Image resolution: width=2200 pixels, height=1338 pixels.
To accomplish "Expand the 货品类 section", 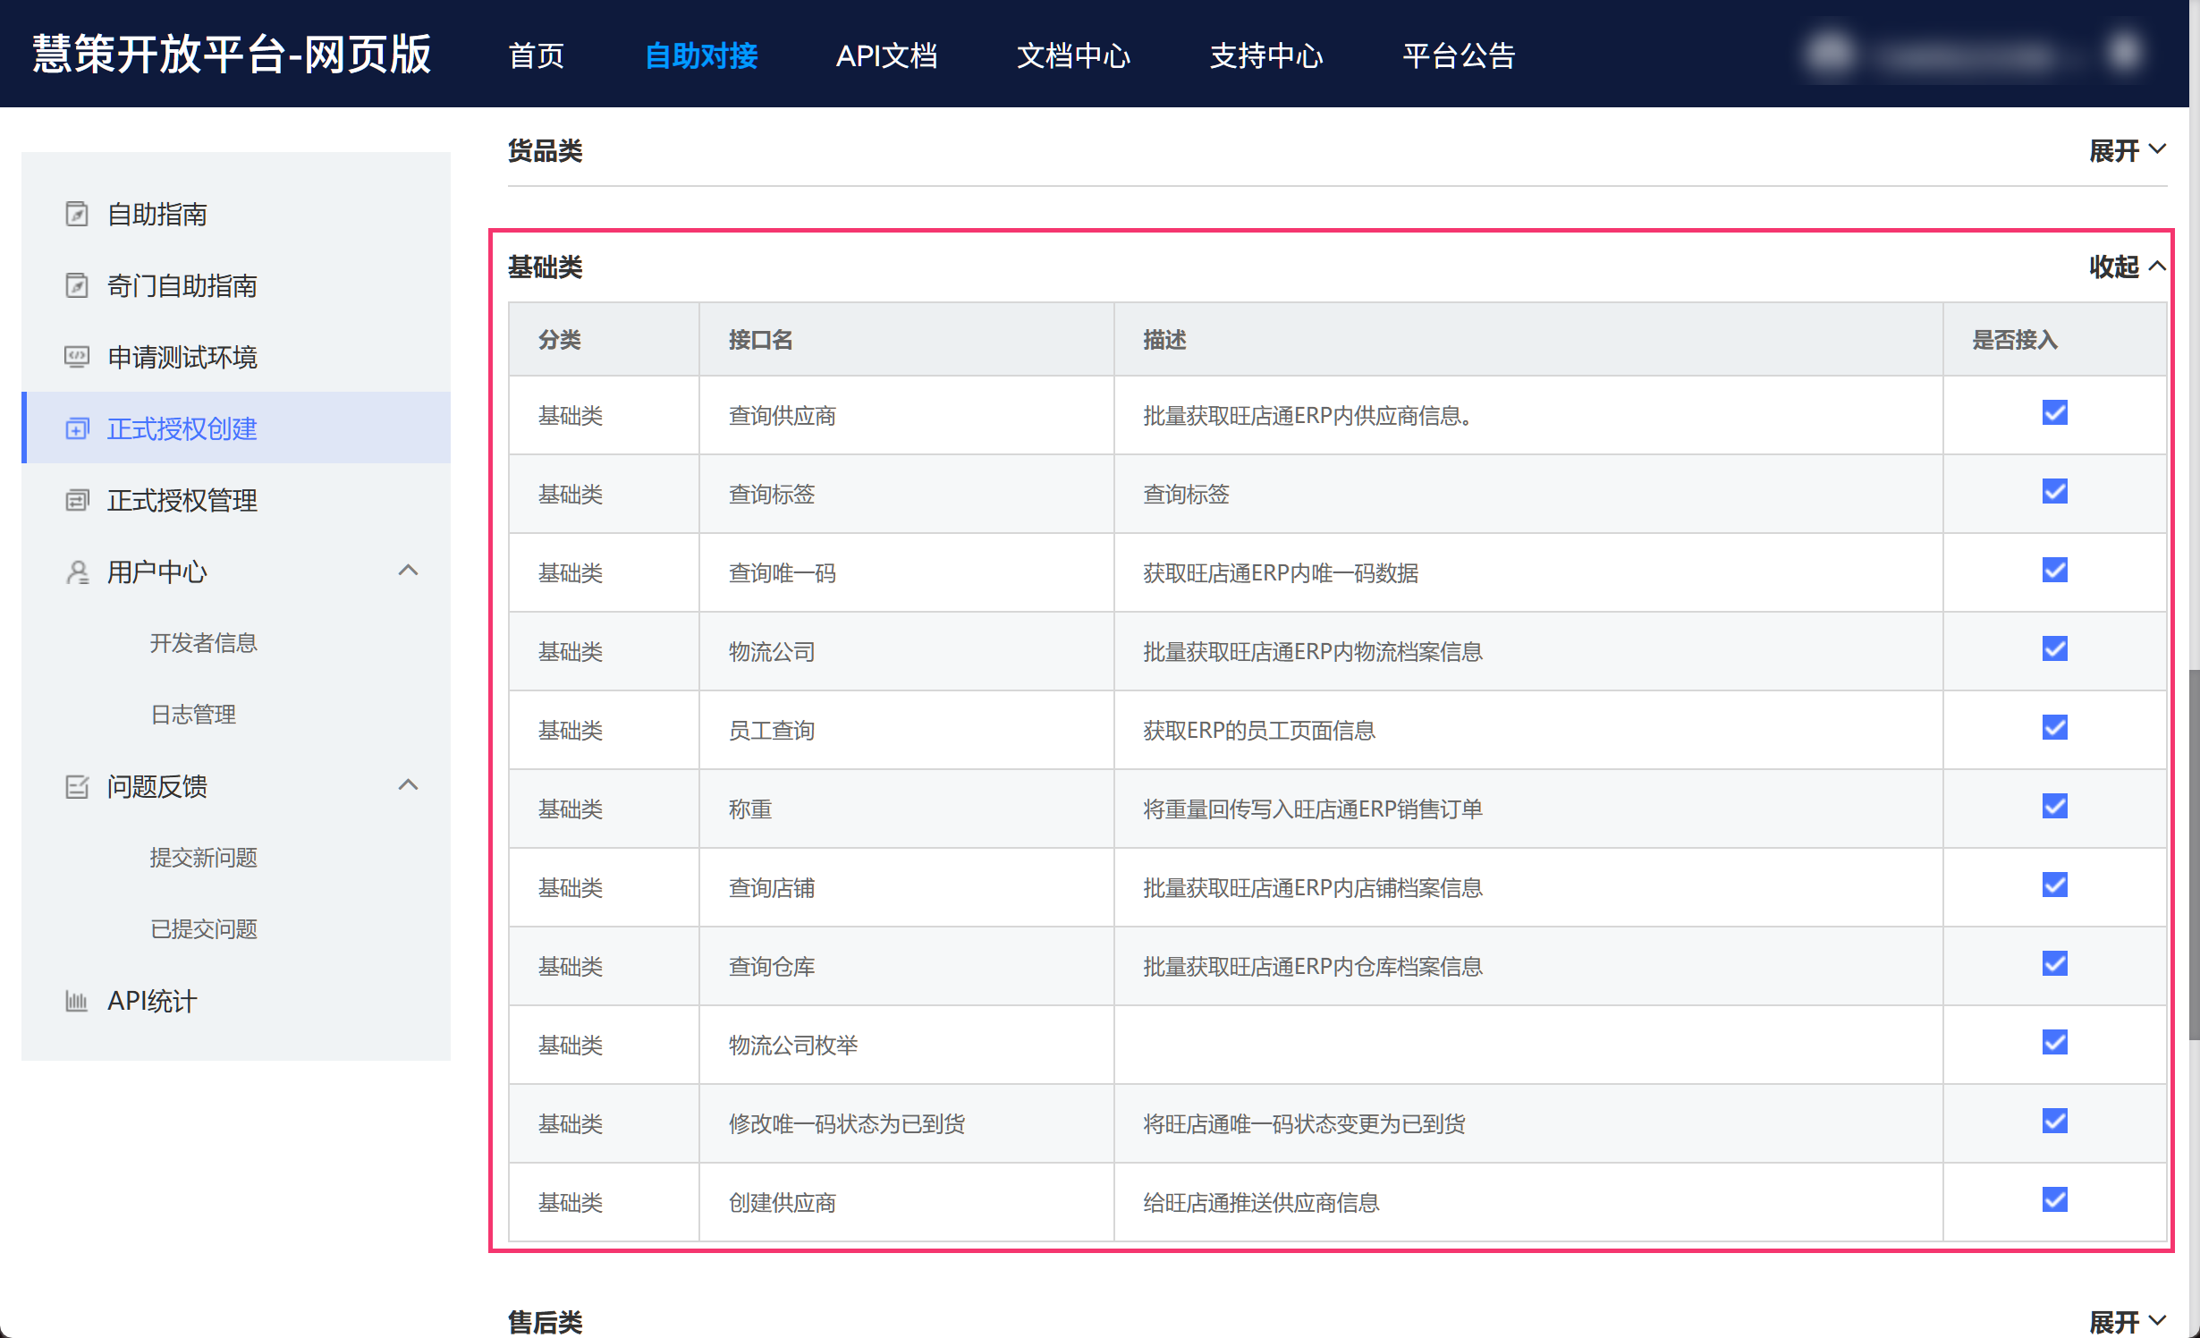I will coord(2127,150).
